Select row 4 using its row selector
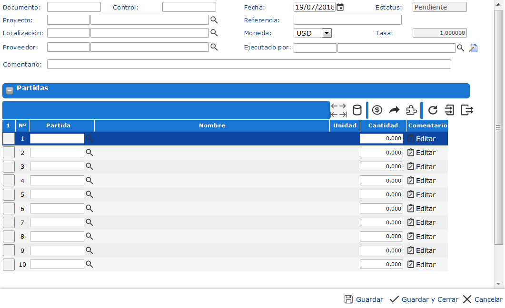The height and width of the screenshot is (308, 505). pyautogui.click(x=9, y=180)
